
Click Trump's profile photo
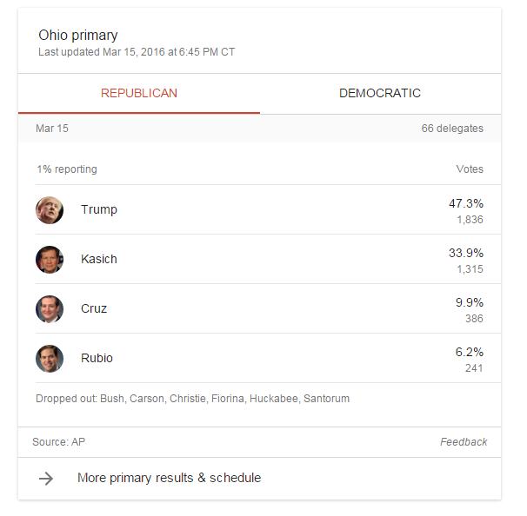(x=50, y=210)
